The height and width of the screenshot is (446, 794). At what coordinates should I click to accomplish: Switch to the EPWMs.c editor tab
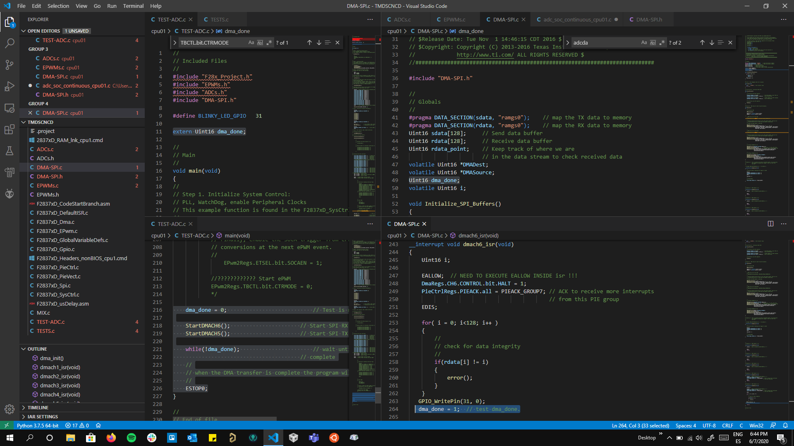click(454, 19)
